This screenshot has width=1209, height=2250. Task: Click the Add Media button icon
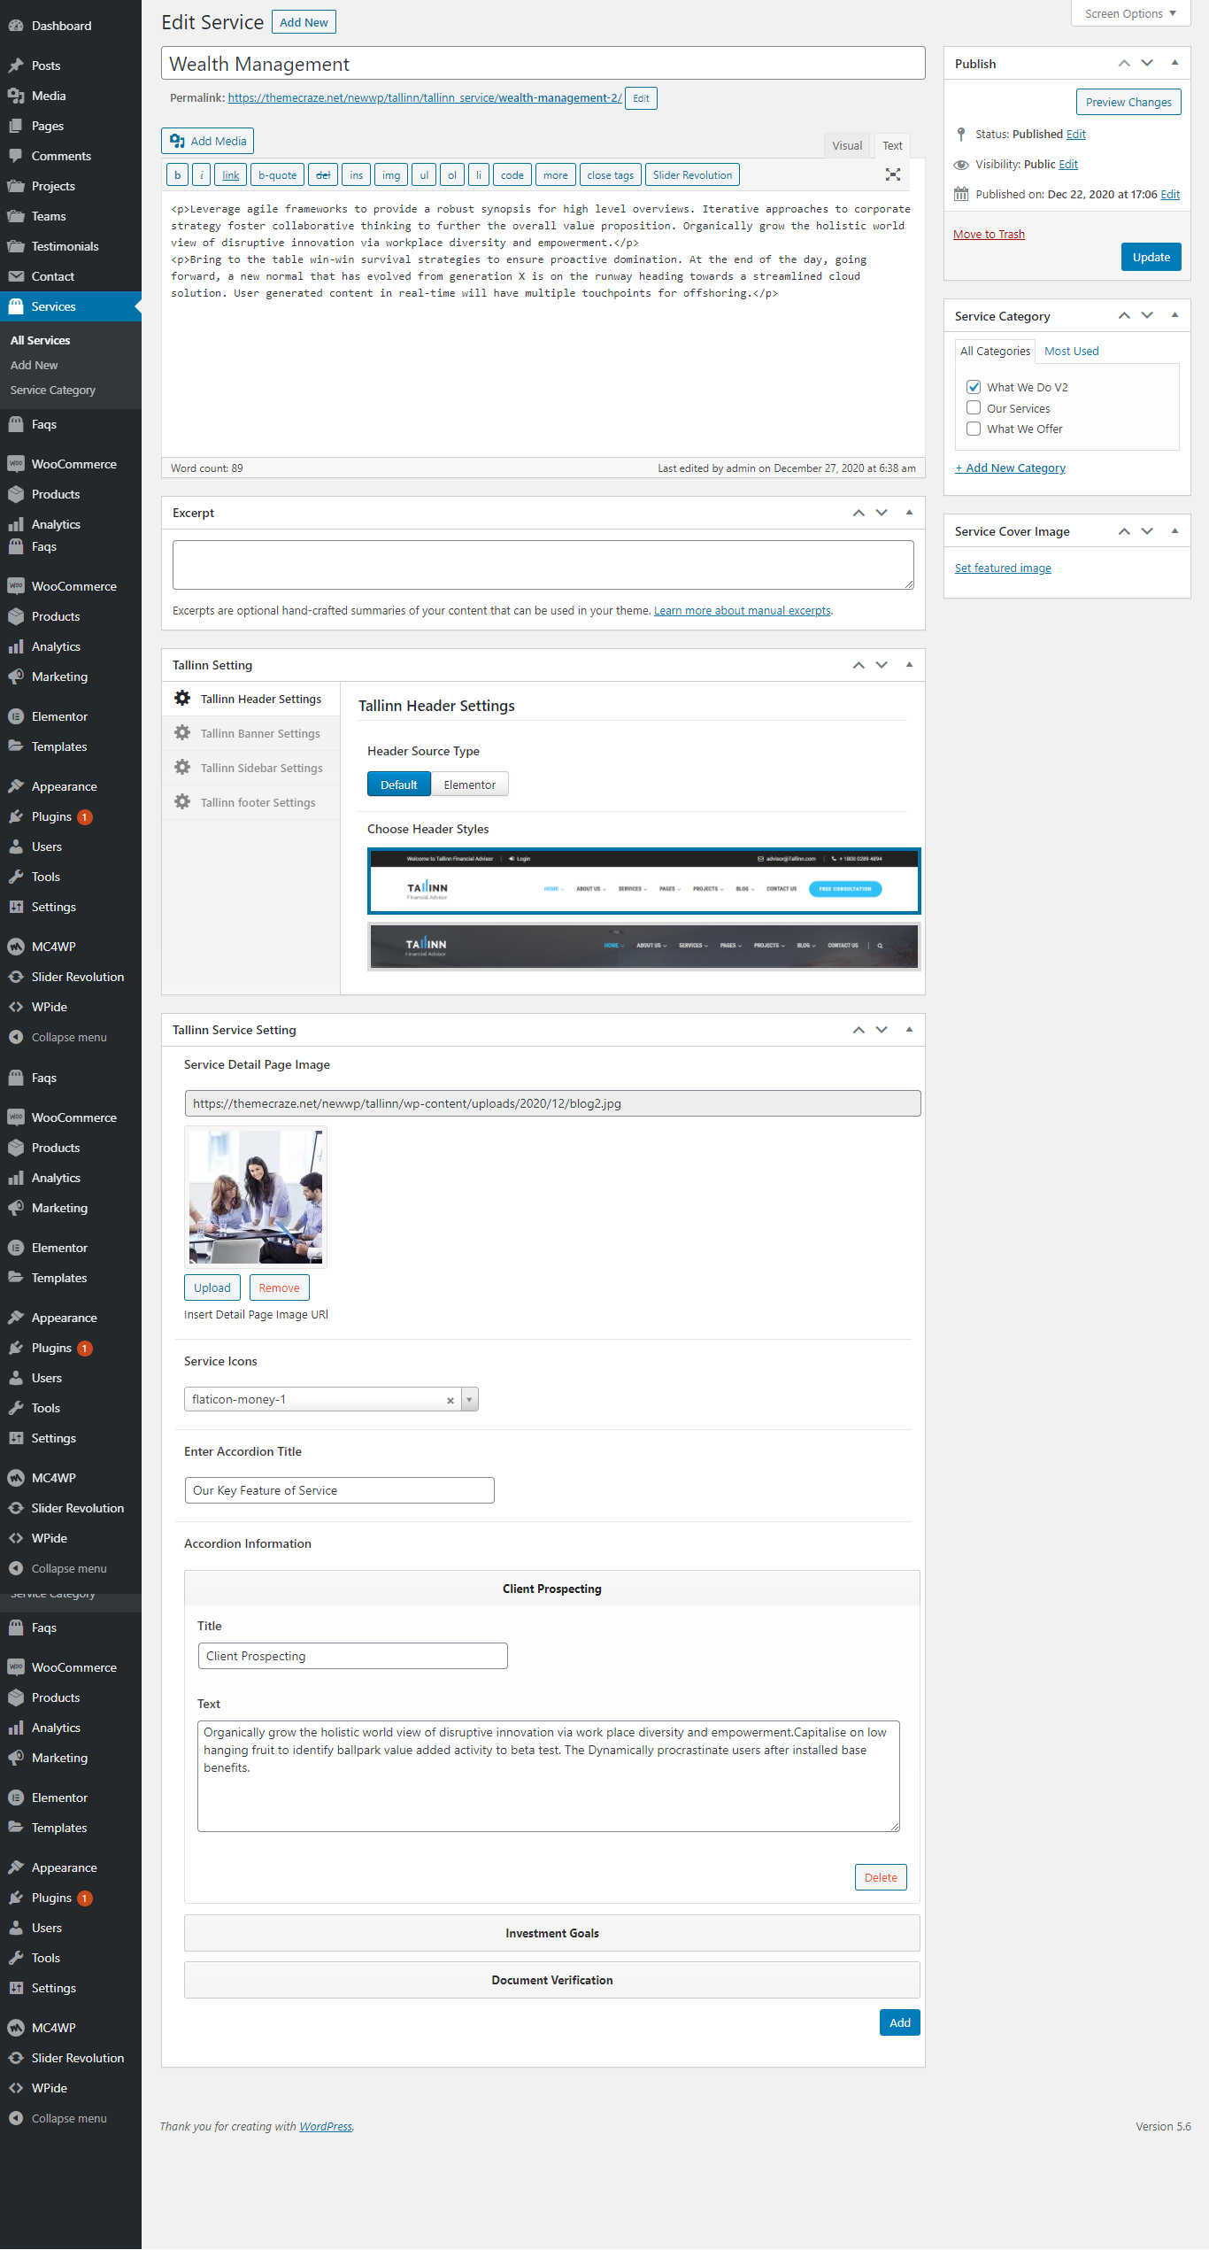click(178, 141)
